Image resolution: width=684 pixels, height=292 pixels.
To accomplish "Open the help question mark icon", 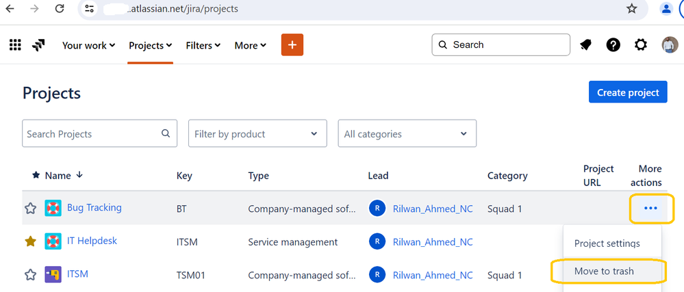I will click(613, 45).
